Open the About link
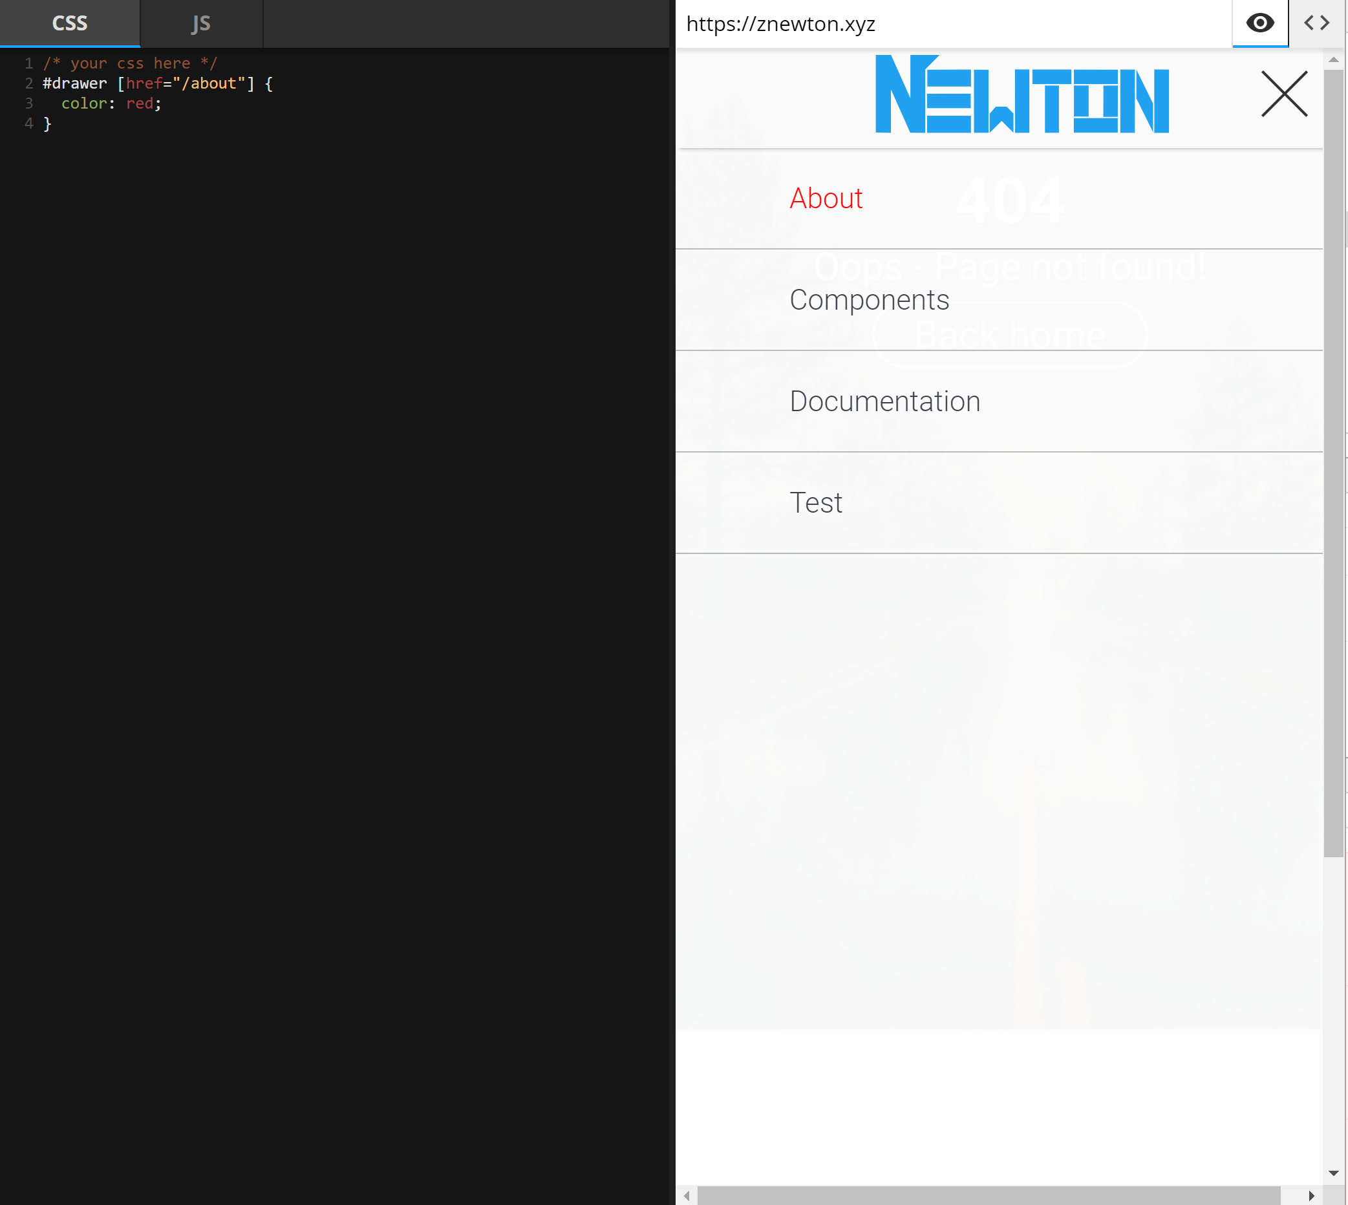 pos(826,198)
